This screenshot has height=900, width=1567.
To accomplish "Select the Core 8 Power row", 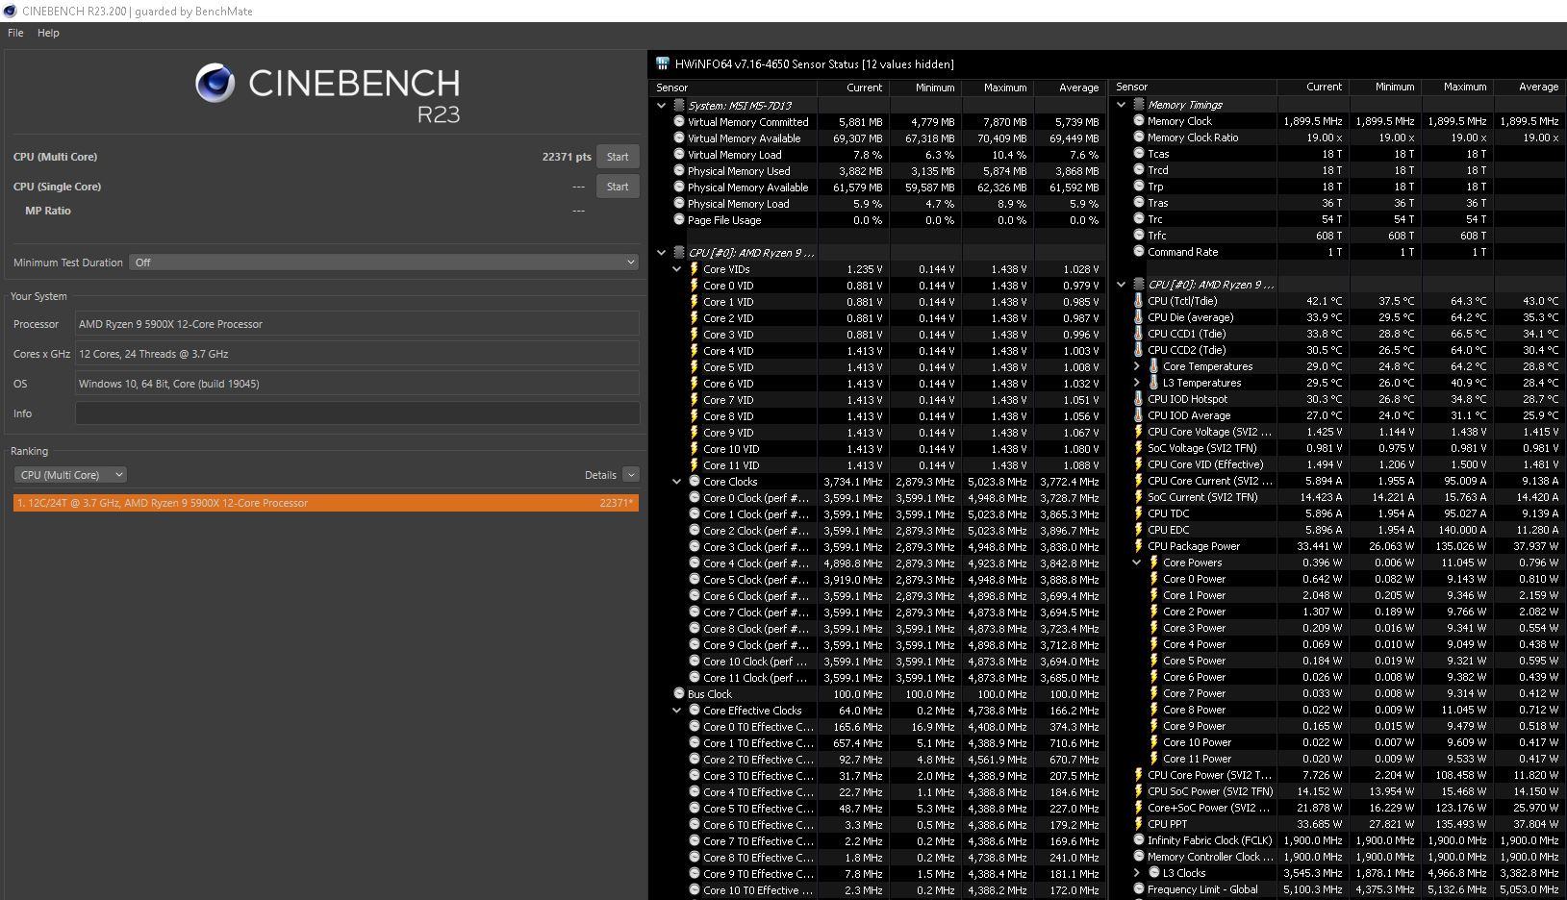I will [1338, 710].
